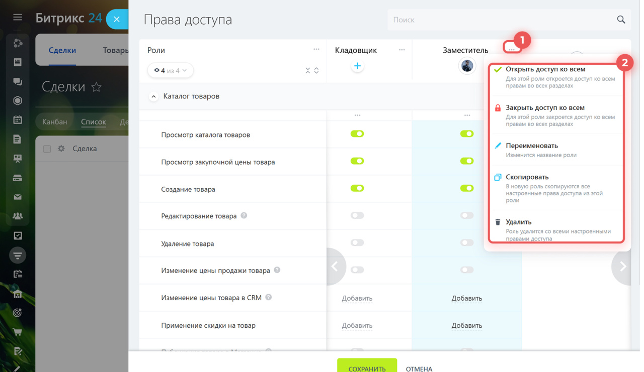This screenshot has height=372, width=644.
Task: Open the warehouse building sidebar icon
Action: (18, 294)
